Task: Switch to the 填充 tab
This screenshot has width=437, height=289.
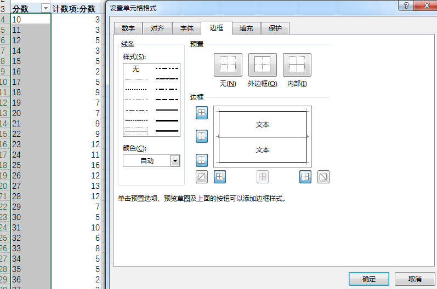Action: (246, 28)
